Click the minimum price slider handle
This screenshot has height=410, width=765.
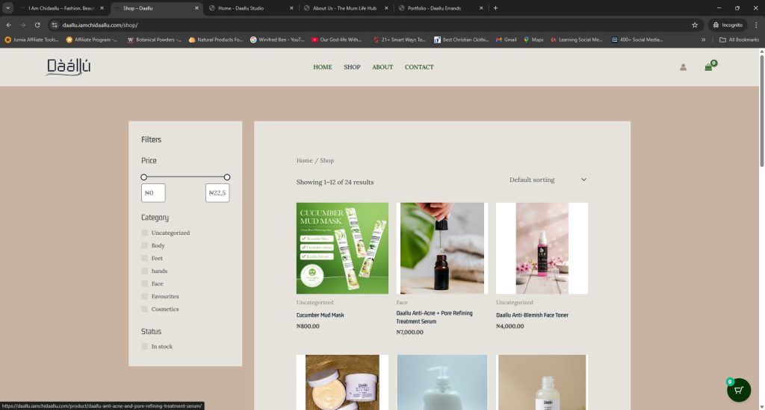pyautogui.click(x=143, y=177)
